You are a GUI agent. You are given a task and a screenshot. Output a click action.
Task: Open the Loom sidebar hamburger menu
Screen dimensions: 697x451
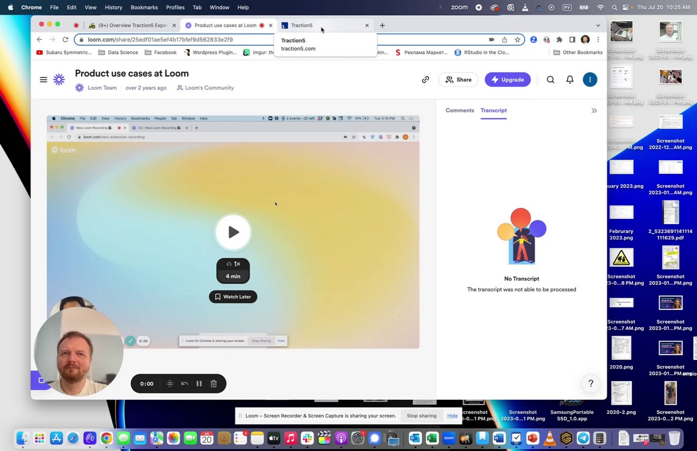(44, 80)
